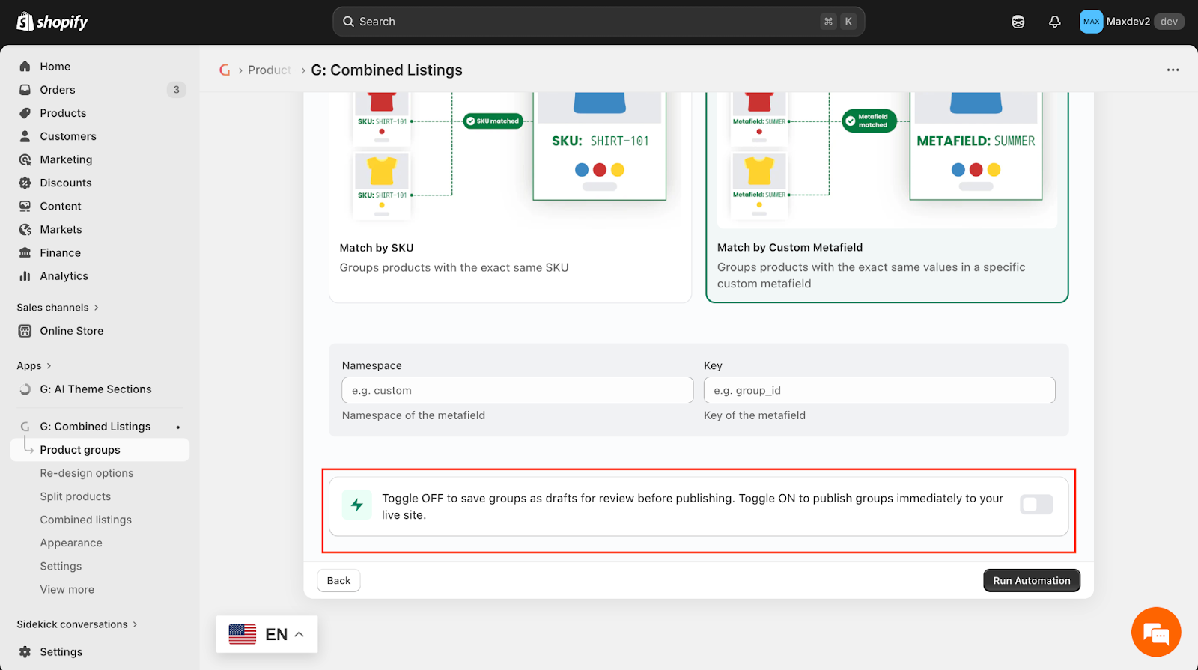Click the G: Combined Listings app icon

pos(25,427)
